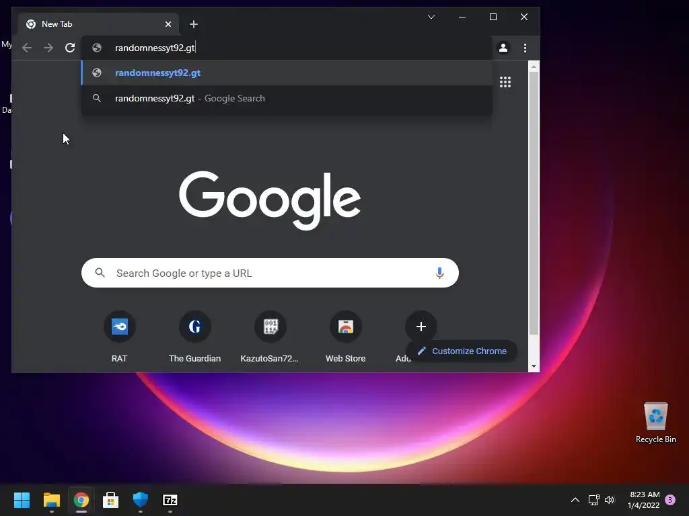
Task: Open the Windows Start menu
Action: (22, 500)
